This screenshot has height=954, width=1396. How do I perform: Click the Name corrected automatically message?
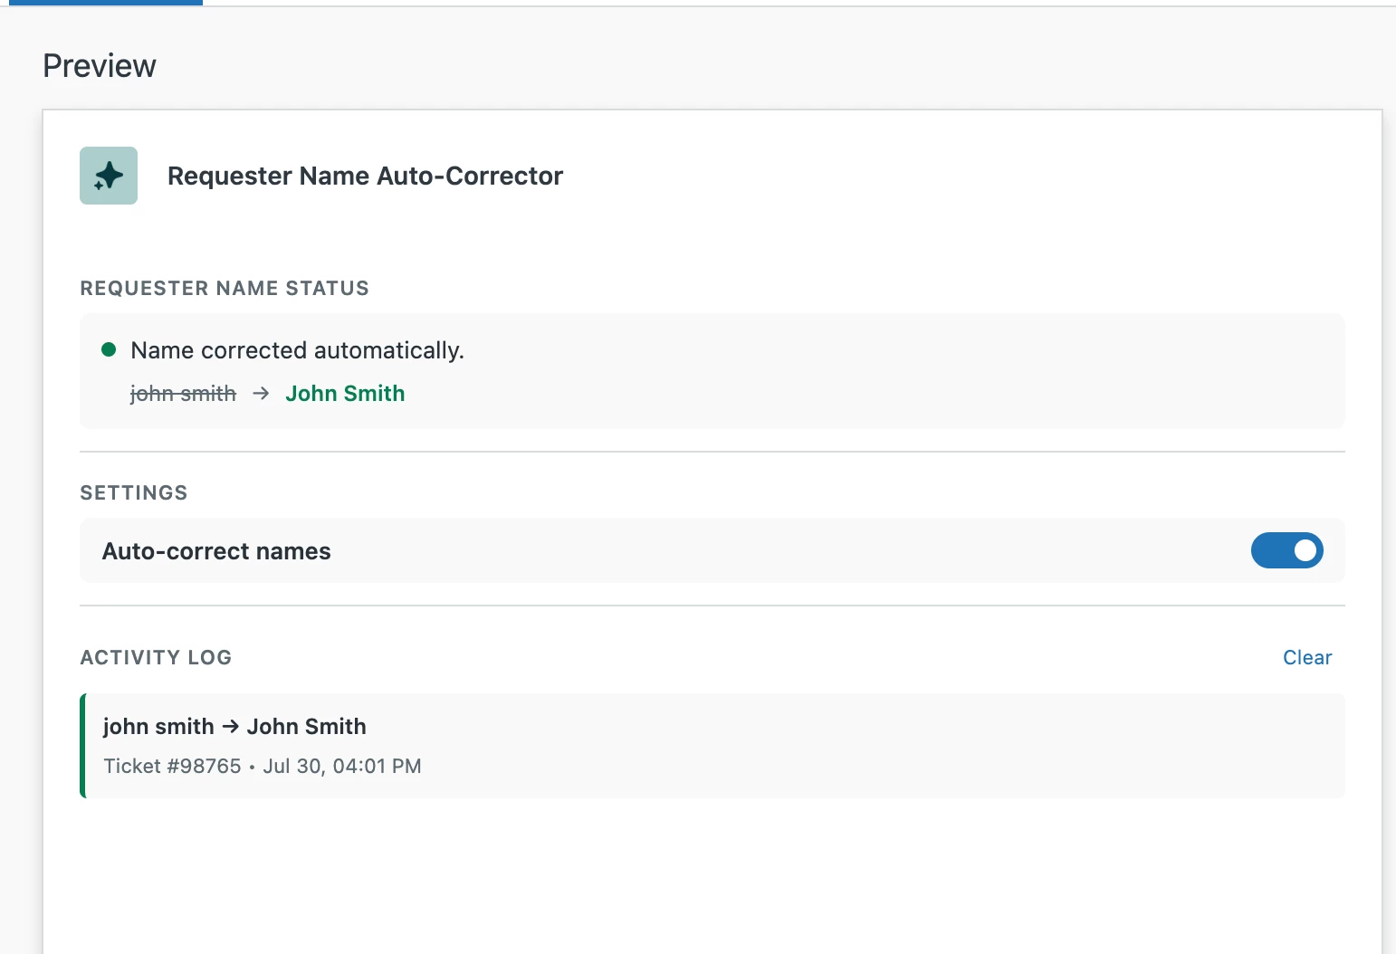pos(297,350)
